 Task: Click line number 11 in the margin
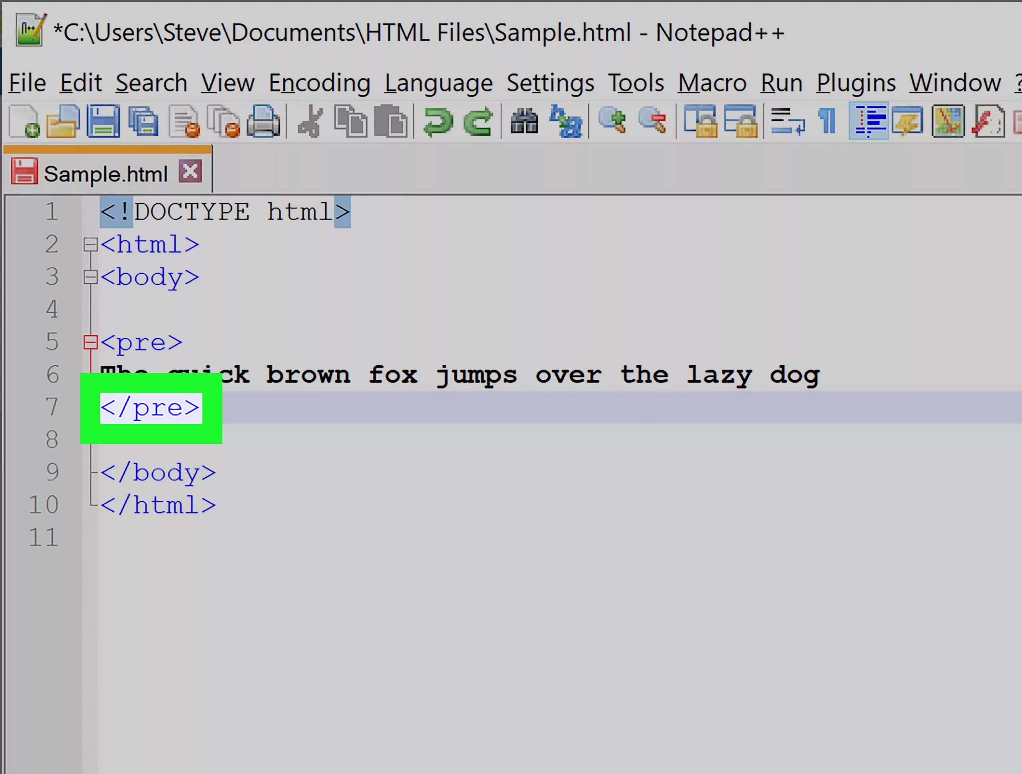coord(44,537)
